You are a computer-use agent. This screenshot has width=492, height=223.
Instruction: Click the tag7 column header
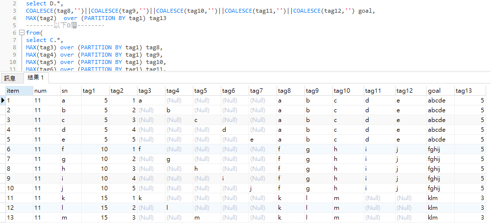262,91
